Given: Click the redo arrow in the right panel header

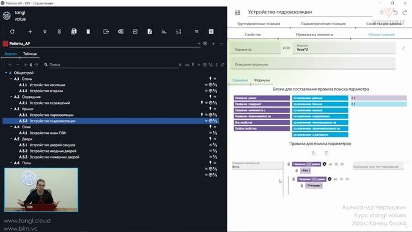Looking at the screenshot, I should pos(405,12).
